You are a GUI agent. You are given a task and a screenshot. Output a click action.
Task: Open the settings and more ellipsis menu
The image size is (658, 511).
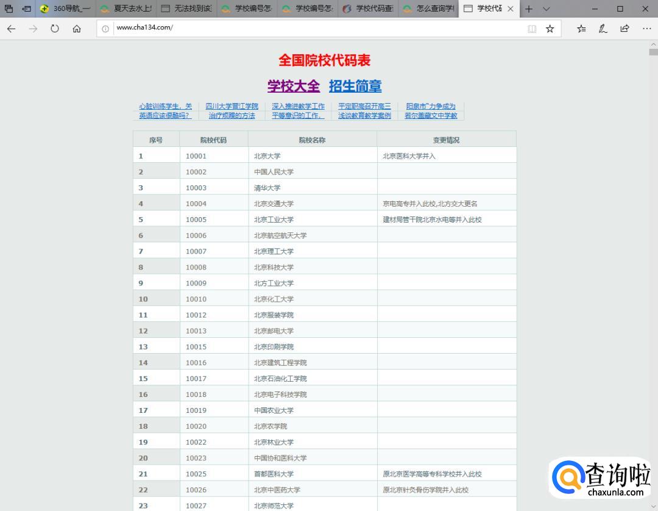[x=646, y=29]
